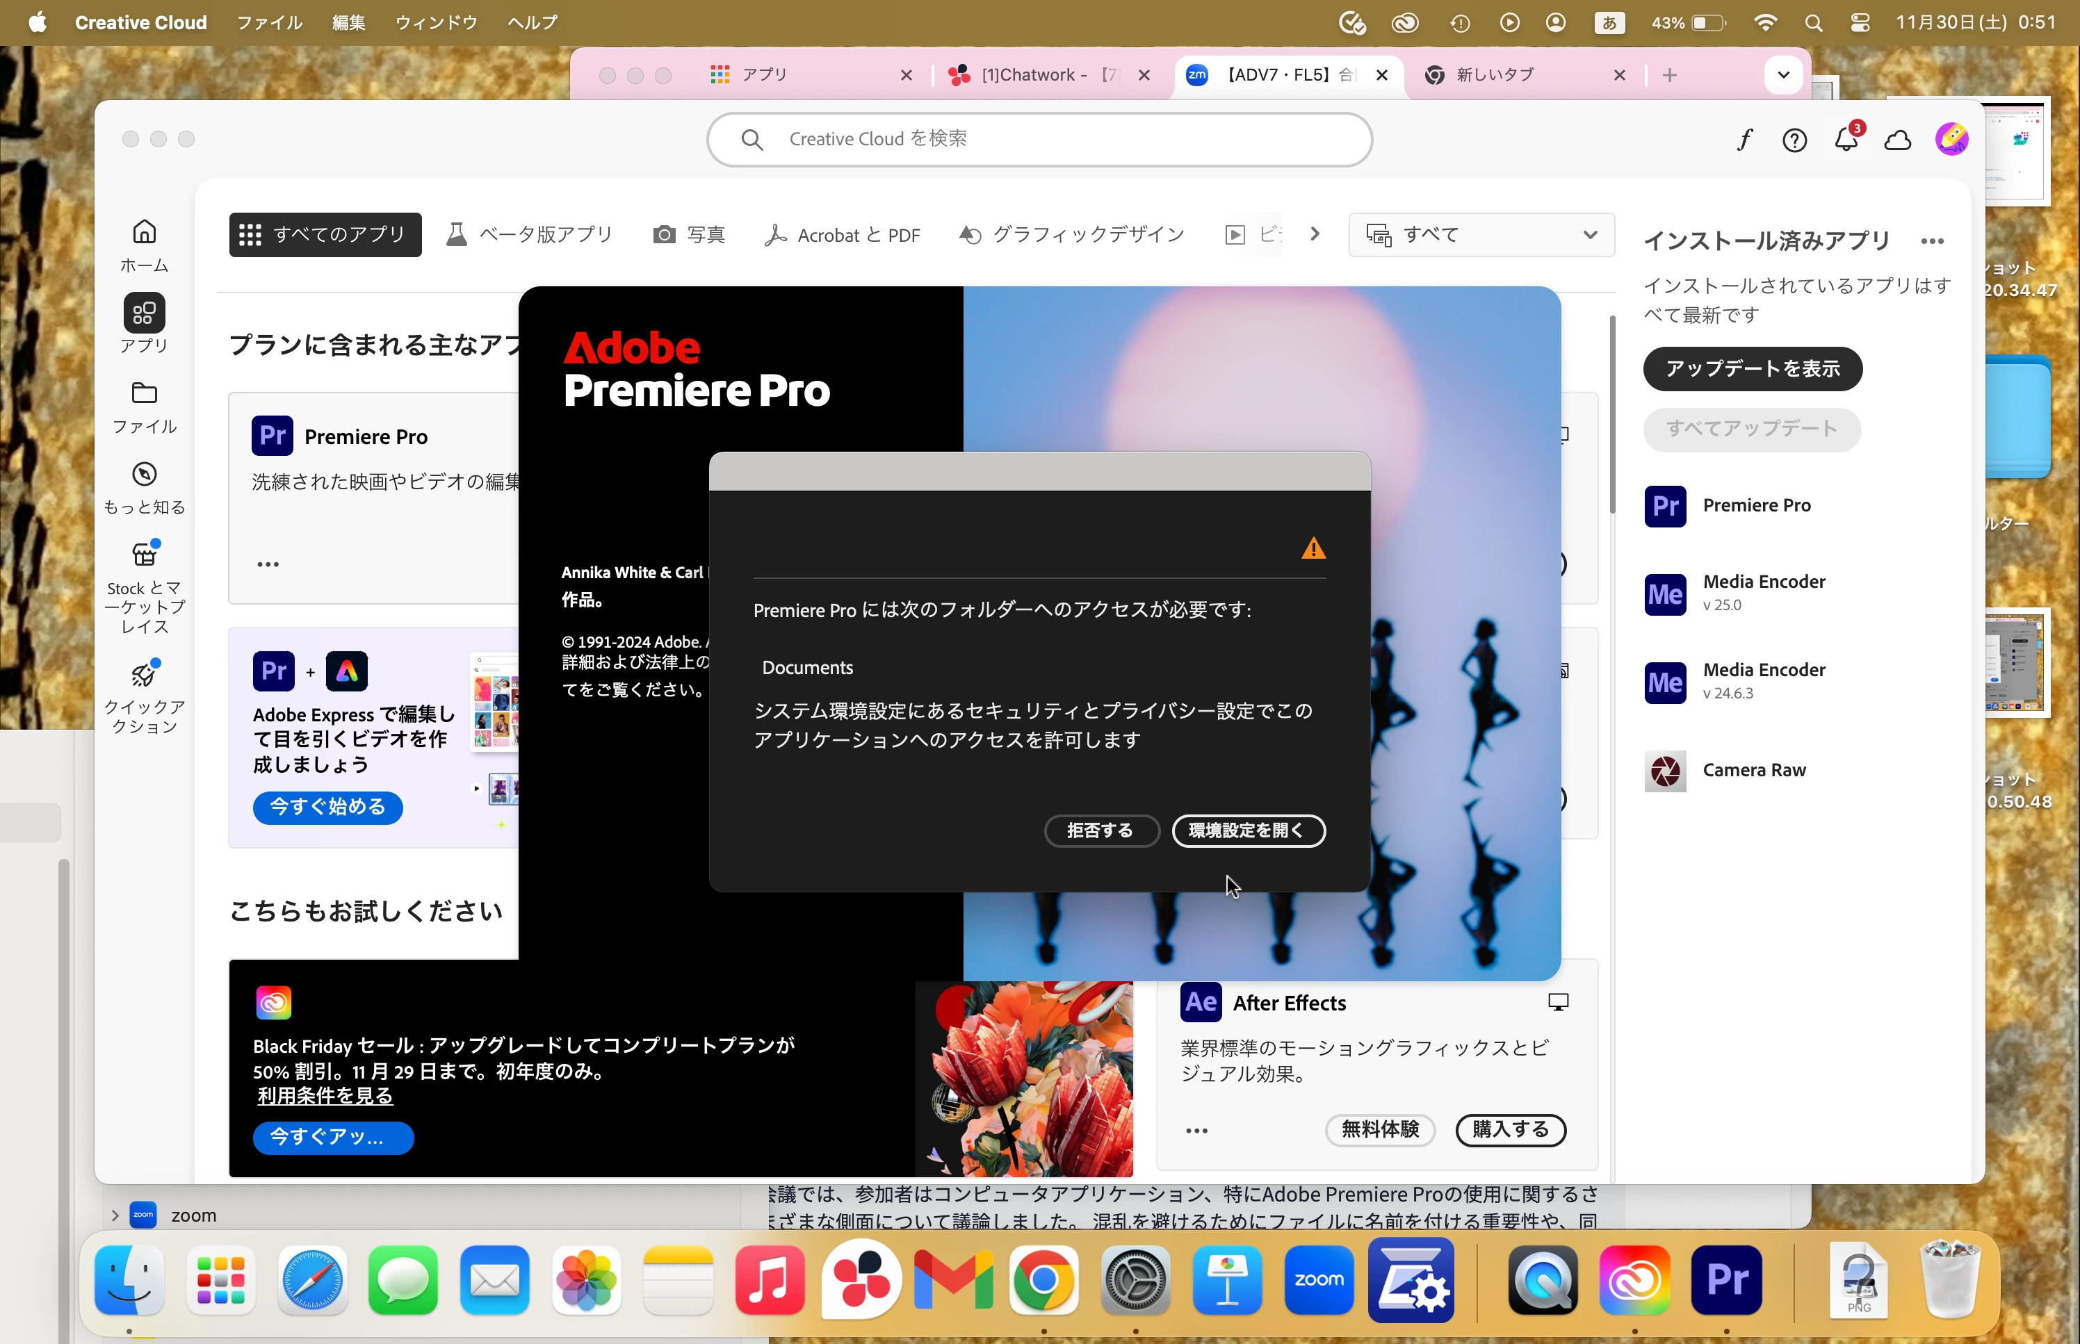Expand more category tabs with chevron
Viewport: 2080px width, 1344px height.
(x=1315, y=234)
